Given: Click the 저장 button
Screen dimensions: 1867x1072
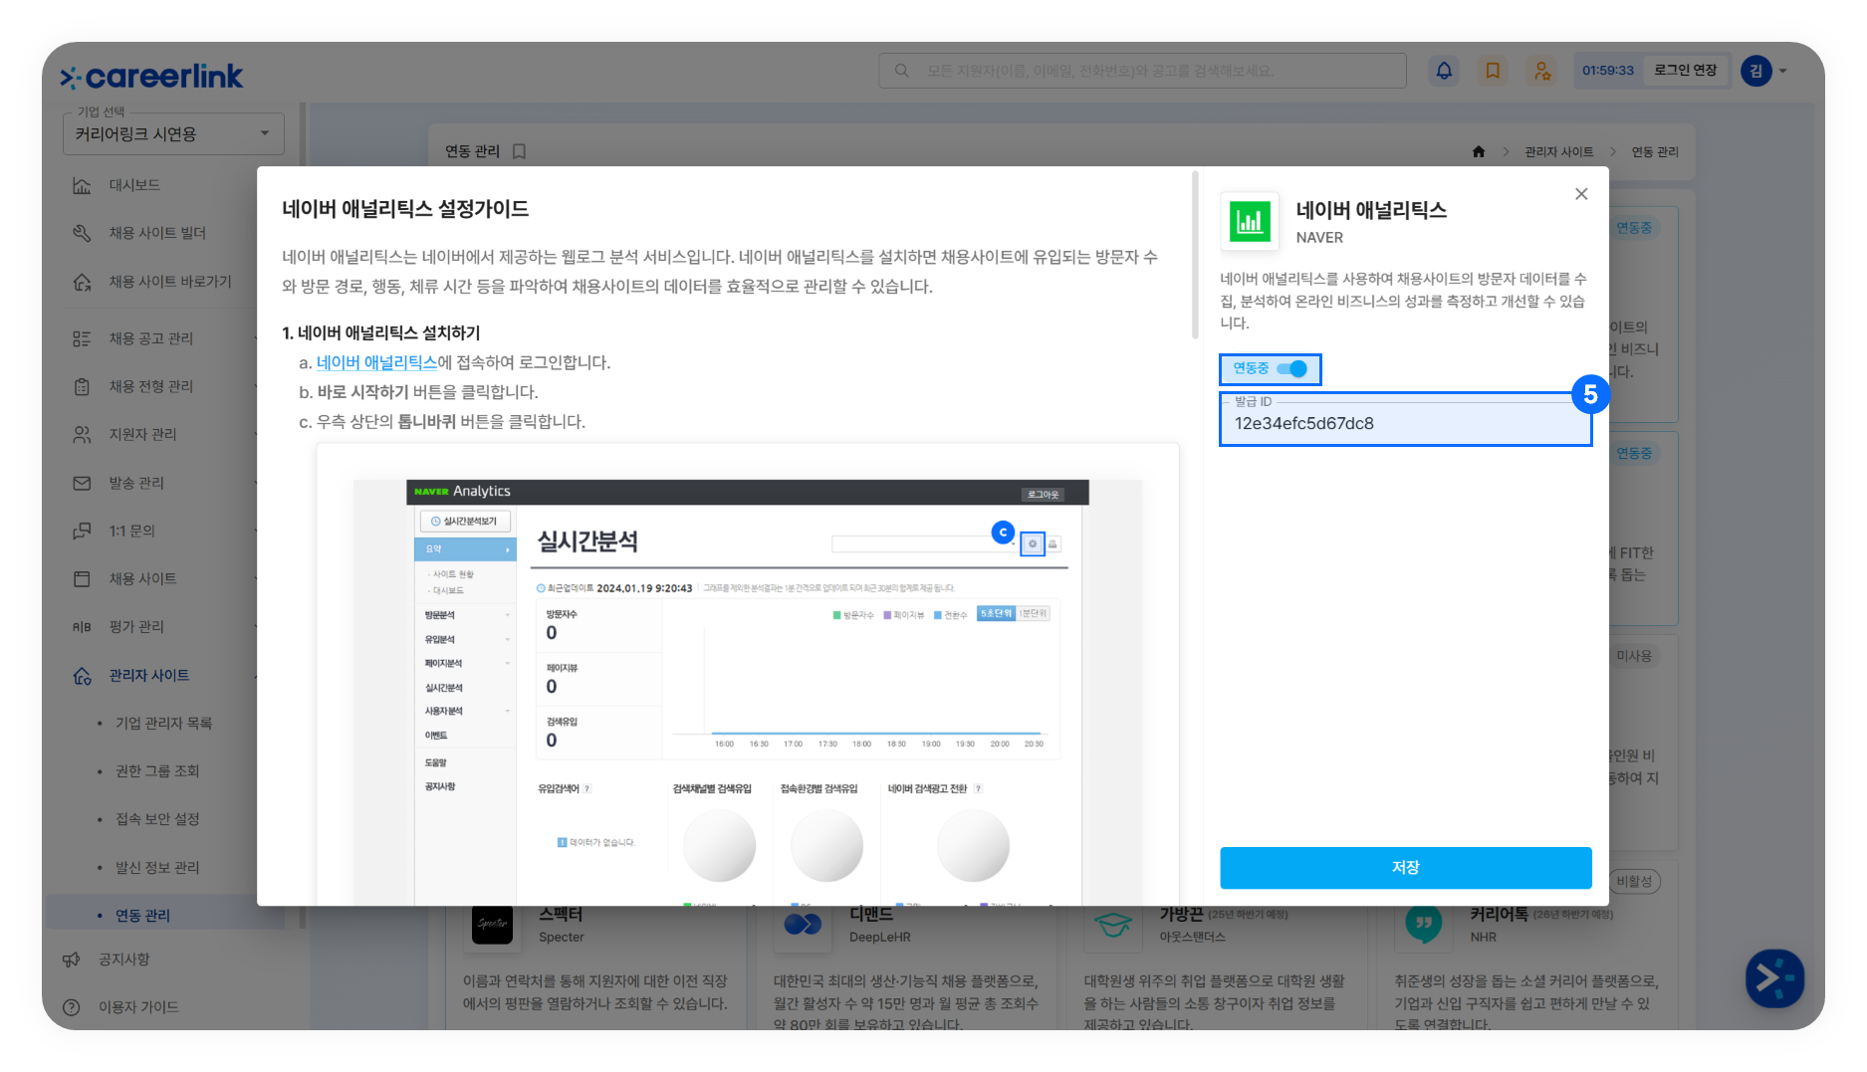Looking at the screenshot, I should (1405, 867).
